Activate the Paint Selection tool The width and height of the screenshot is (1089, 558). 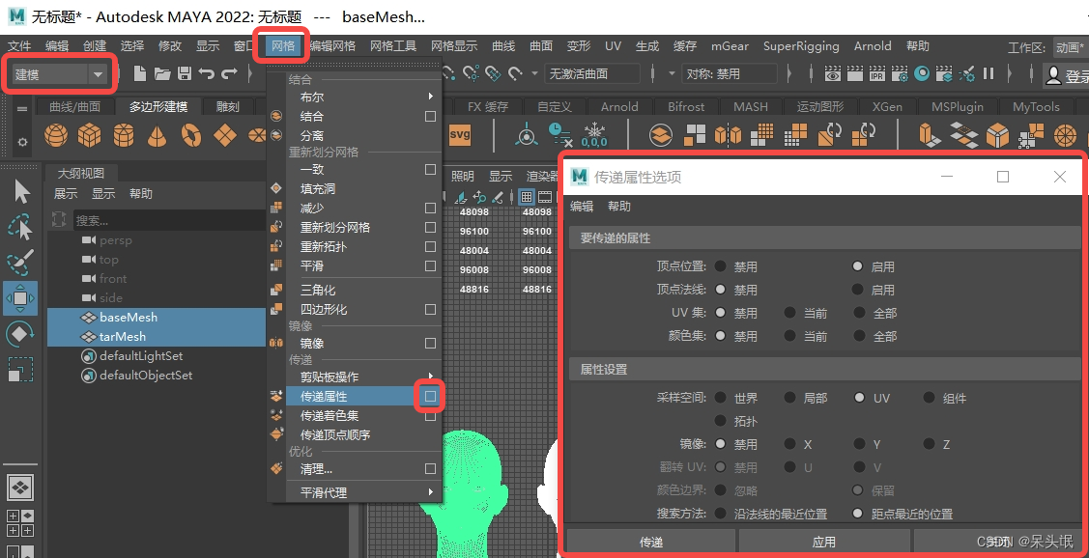[x=21, y=263]
